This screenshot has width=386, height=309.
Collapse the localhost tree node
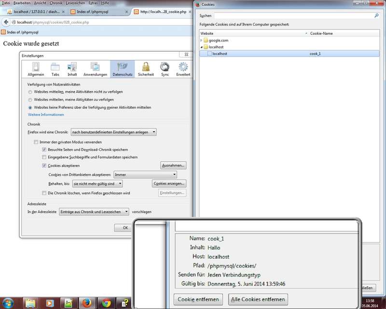tap(201, 47)
